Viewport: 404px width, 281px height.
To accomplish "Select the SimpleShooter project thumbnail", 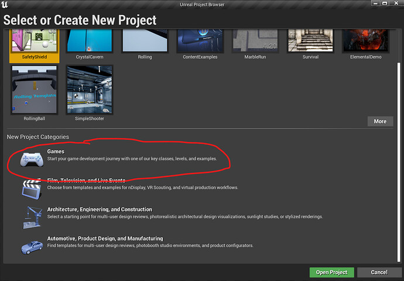I will 90,89.
